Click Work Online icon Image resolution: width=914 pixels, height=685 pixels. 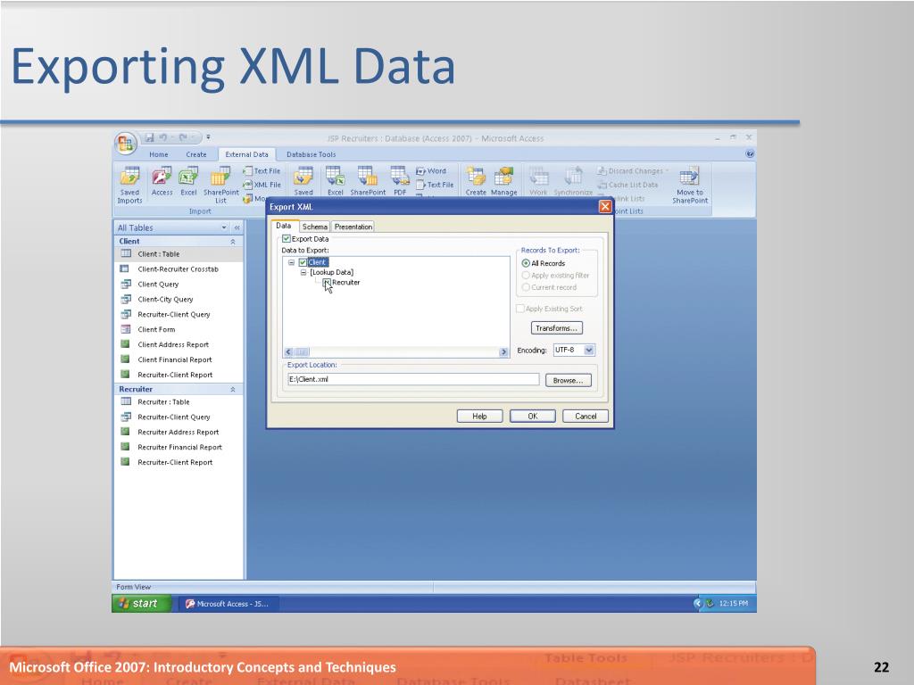pos(538,181)
